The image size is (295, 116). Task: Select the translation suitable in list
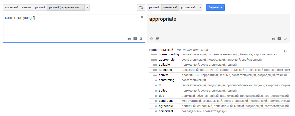point(164,65)
